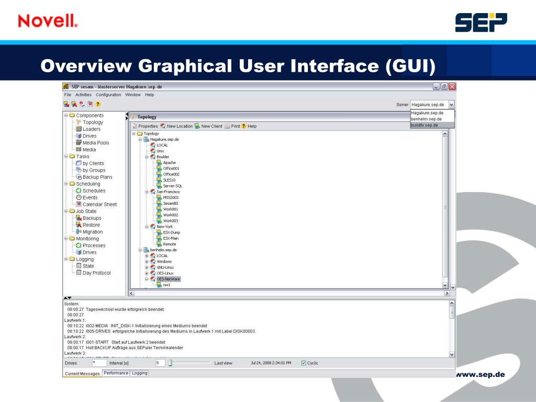536x402 pixels.
Task: Open the Configuration menu
Action: click(x=108, y=95)
